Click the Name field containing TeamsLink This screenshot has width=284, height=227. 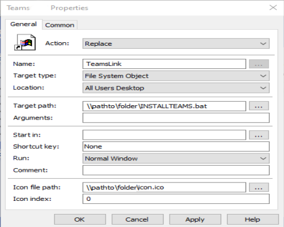tap(164, 64)
